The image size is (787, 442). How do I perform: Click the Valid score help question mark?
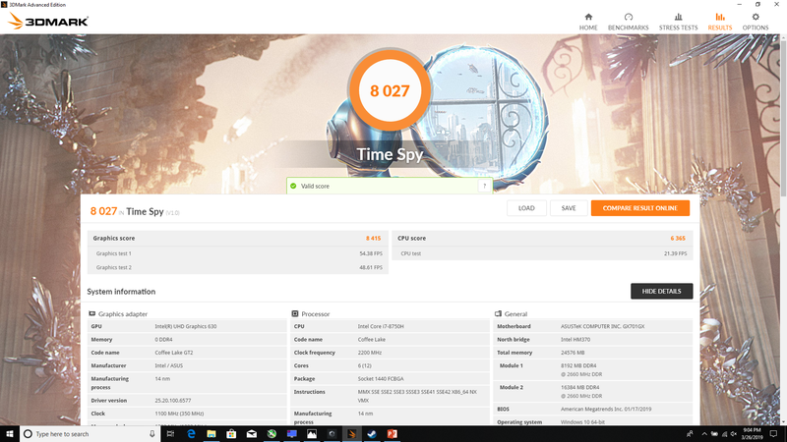tap(483, 186)
